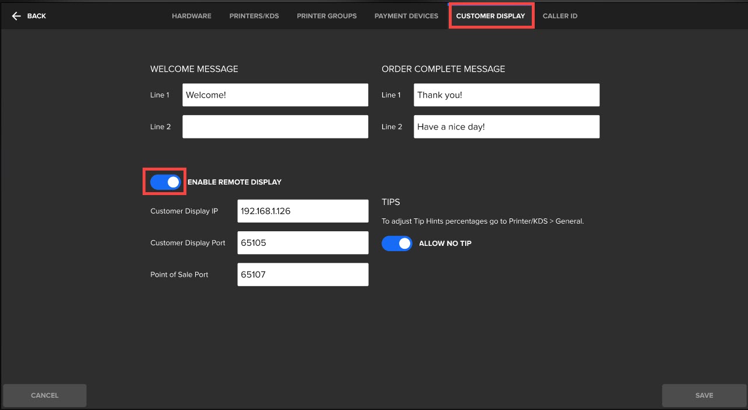748x410 pixels.
Task: Click the Welcome Message Line 1 field
Action: click(275, 95)
